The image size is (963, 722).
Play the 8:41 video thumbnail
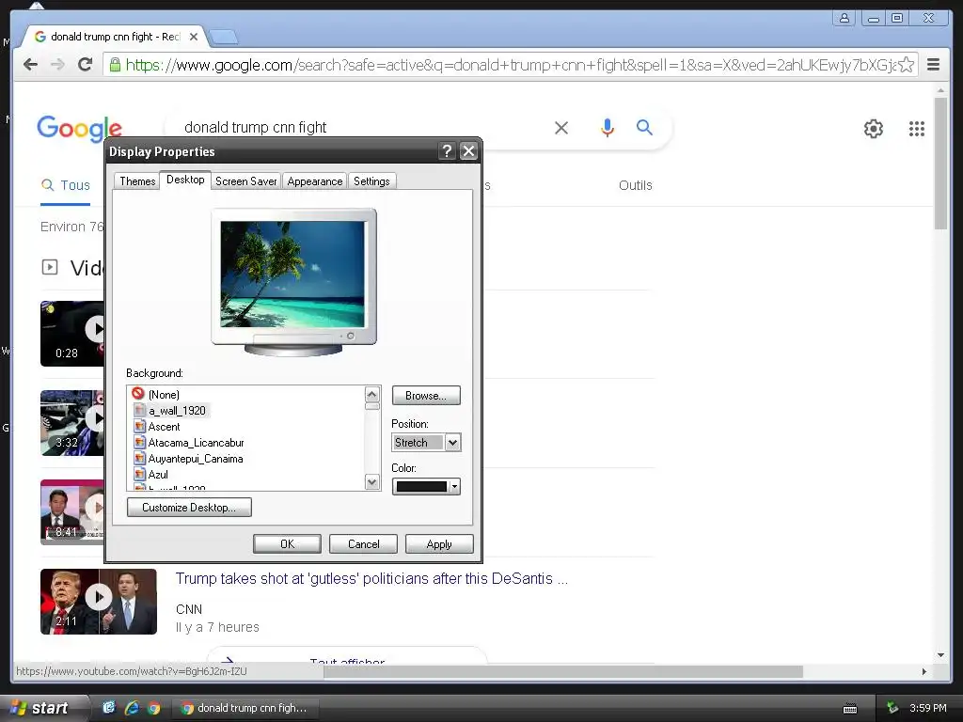point(71,512)
